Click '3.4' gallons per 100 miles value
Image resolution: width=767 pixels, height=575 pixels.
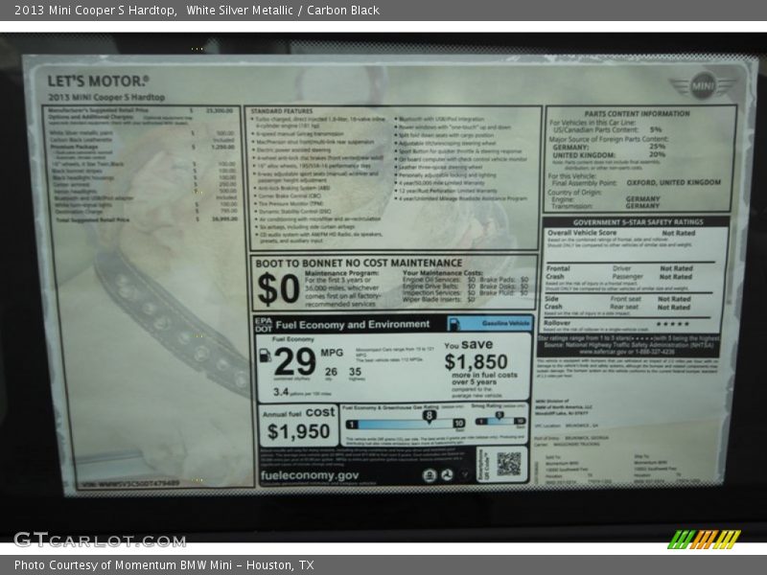tap(281, 392)
